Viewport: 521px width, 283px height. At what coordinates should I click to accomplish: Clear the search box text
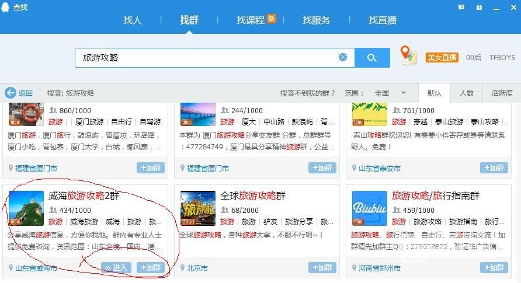(343, 57)
